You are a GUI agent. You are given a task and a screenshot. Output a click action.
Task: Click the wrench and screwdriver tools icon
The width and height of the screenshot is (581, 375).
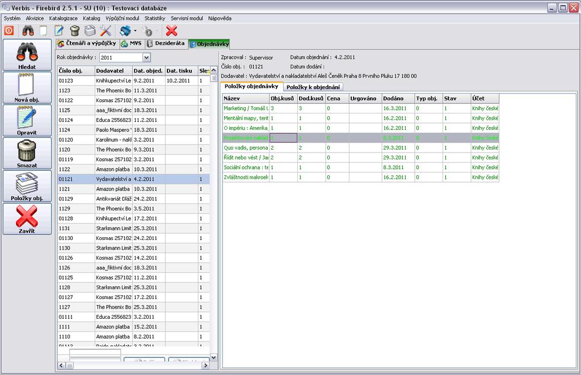tap(106, 31)
